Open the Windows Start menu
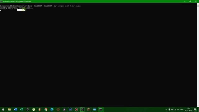The image size is (199, 112). (x=3, y=110)
